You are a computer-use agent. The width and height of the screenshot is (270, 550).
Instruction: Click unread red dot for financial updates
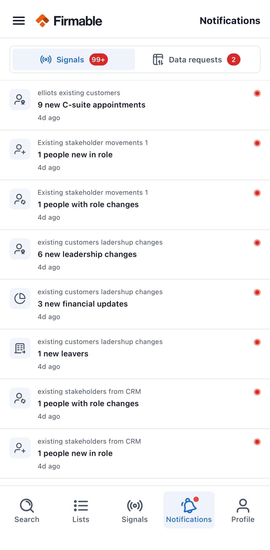(257, 292)
